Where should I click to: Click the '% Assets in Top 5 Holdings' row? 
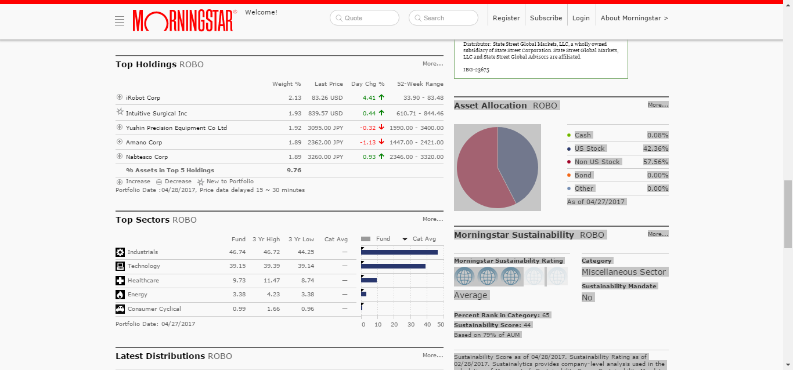point(279,171)
